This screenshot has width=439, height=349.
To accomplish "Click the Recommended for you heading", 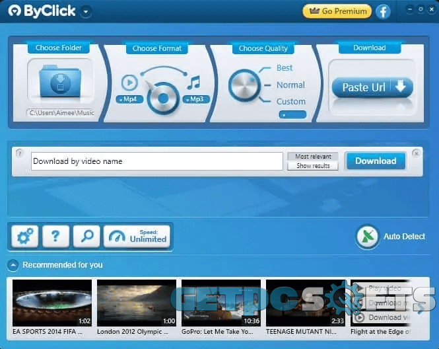I will coord(63,265).
